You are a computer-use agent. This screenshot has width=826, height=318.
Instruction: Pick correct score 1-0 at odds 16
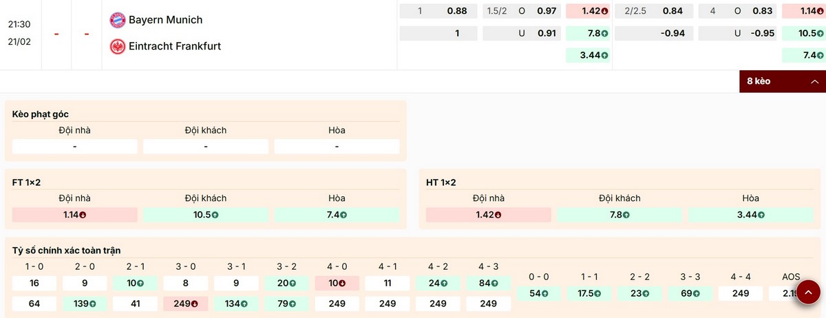(34, 283)
